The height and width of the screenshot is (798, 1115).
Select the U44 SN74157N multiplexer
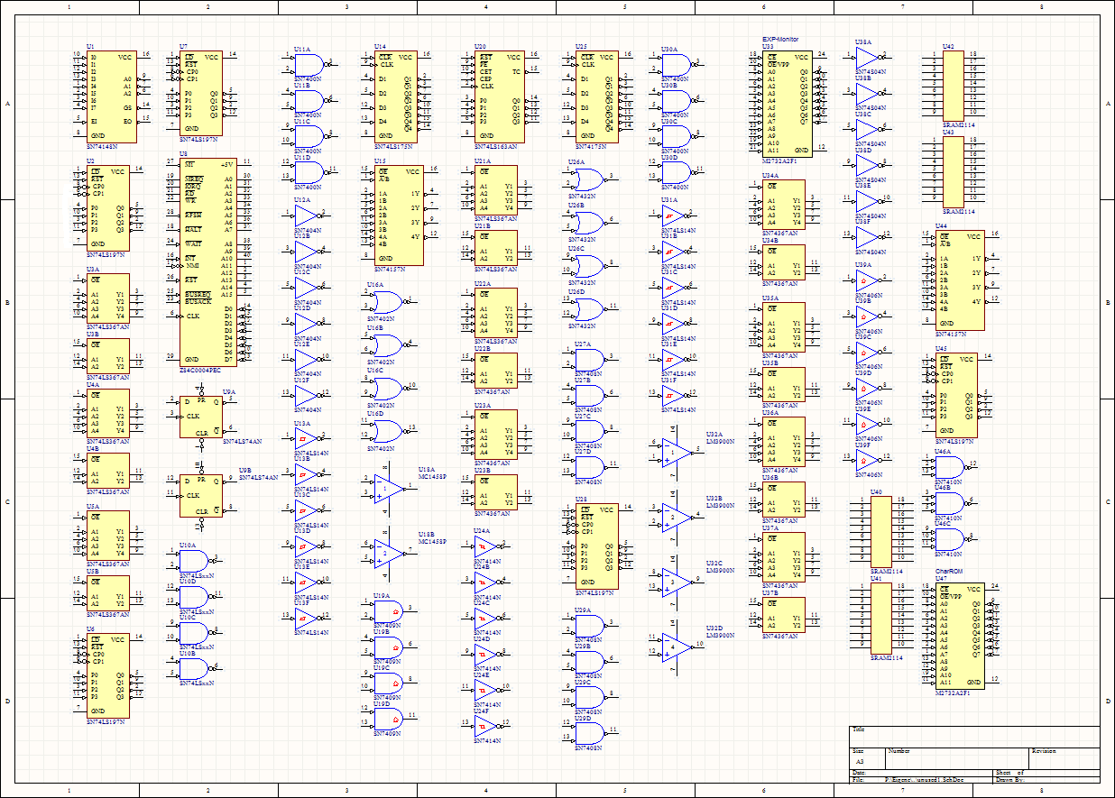961,280
